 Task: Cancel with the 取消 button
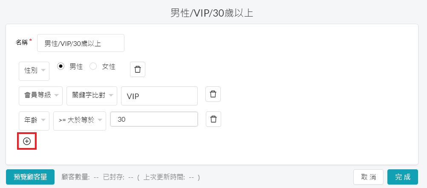(x=369, y=177)
